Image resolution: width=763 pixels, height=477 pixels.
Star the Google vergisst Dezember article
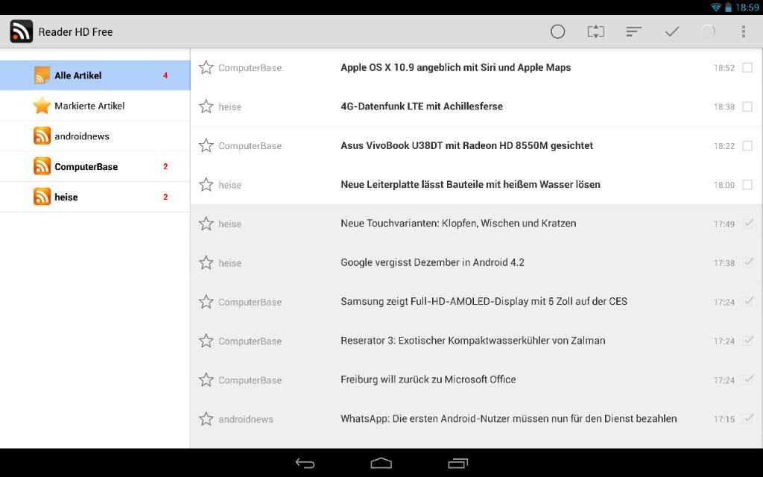206,262
